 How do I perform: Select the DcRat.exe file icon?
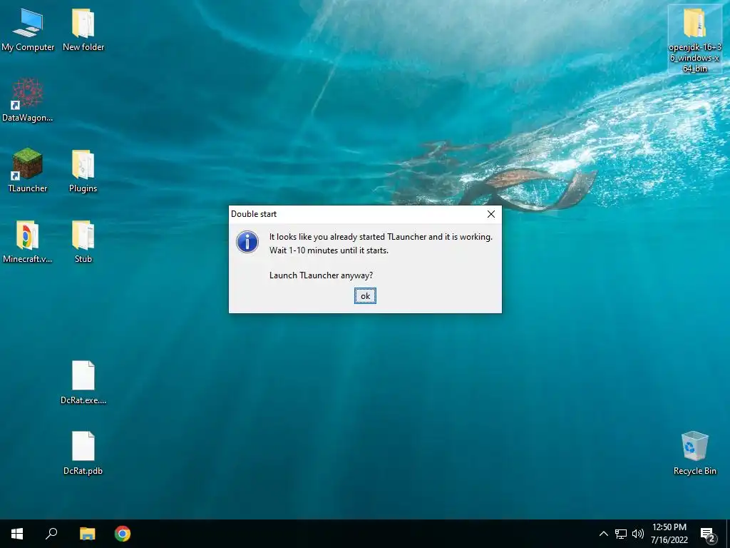(83, 382)
